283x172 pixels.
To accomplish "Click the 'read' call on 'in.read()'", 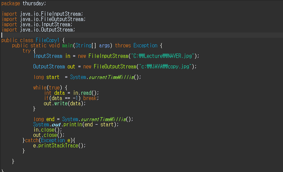I will pos(86,93).
